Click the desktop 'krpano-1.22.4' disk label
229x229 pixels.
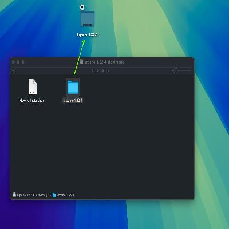point(88,34)
